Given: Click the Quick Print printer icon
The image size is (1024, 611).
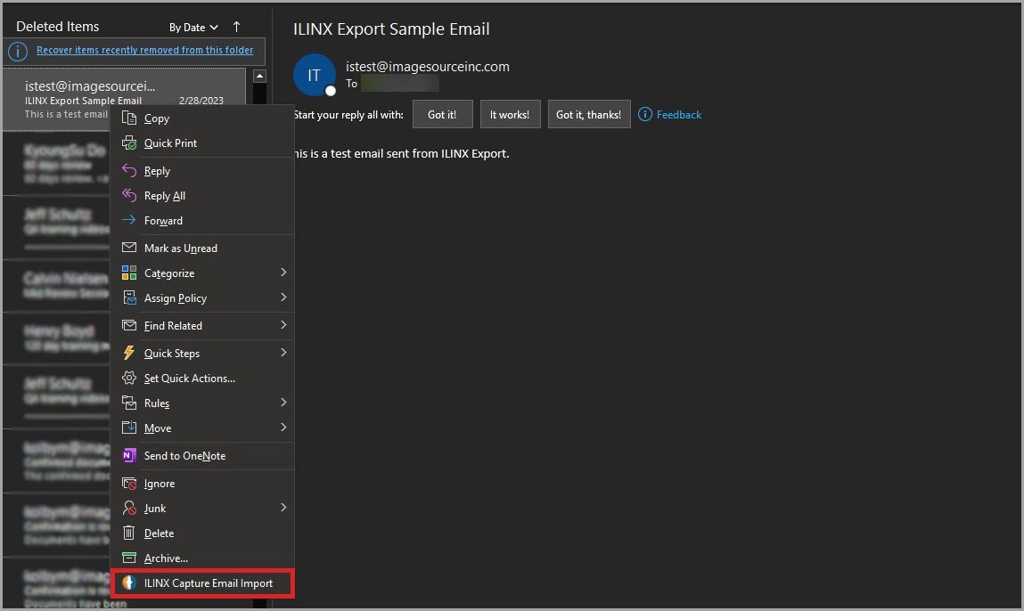Looking at the screenshot, I should point(129,143).
